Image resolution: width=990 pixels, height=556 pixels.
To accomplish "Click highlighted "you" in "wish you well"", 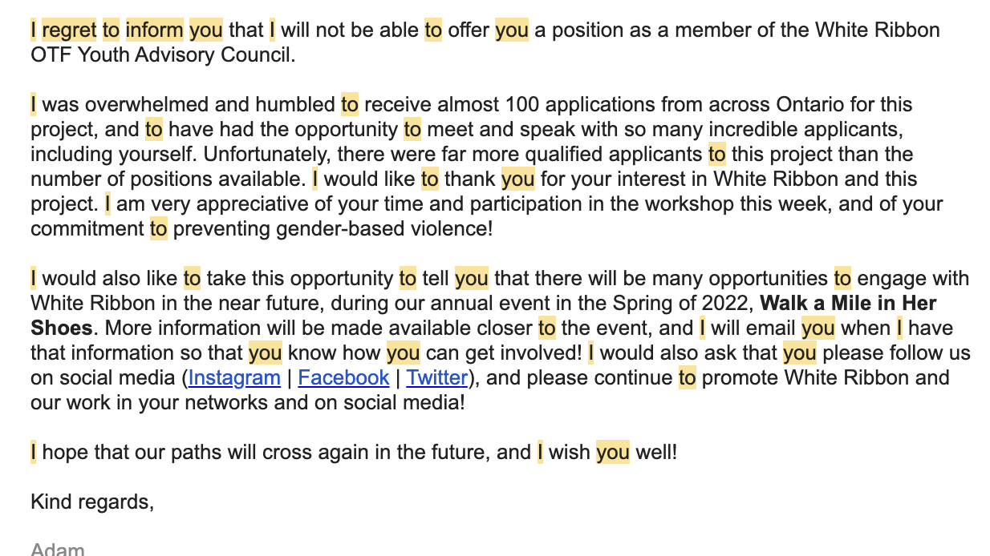I will pyautogui.click(x=613, y=453).
